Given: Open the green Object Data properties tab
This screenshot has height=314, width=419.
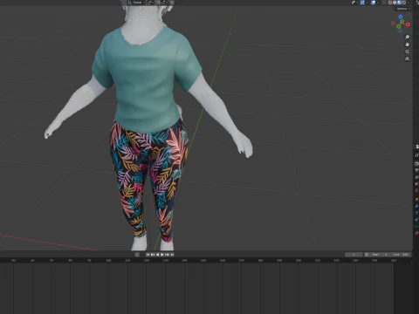Looking at the screenshot, I should (x=416, y=226).
